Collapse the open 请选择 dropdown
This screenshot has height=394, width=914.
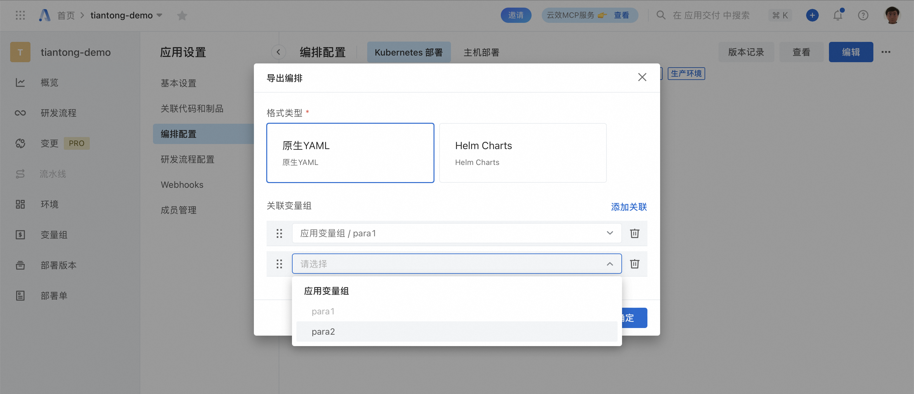[609, 264]
